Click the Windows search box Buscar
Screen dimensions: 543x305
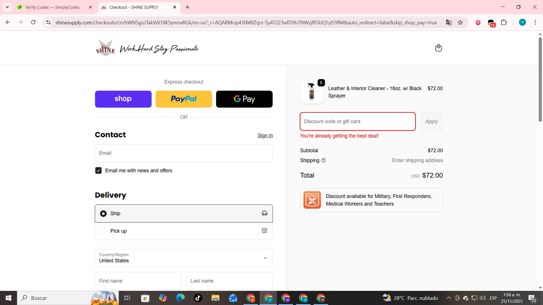(68, 298)
